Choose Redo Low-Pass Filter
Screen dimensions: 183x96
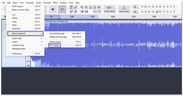pos(25,10)
